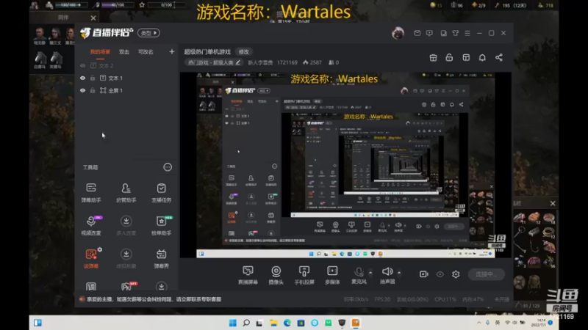
Task: Click the user avatar in the title bar
Action: (398, 33)
